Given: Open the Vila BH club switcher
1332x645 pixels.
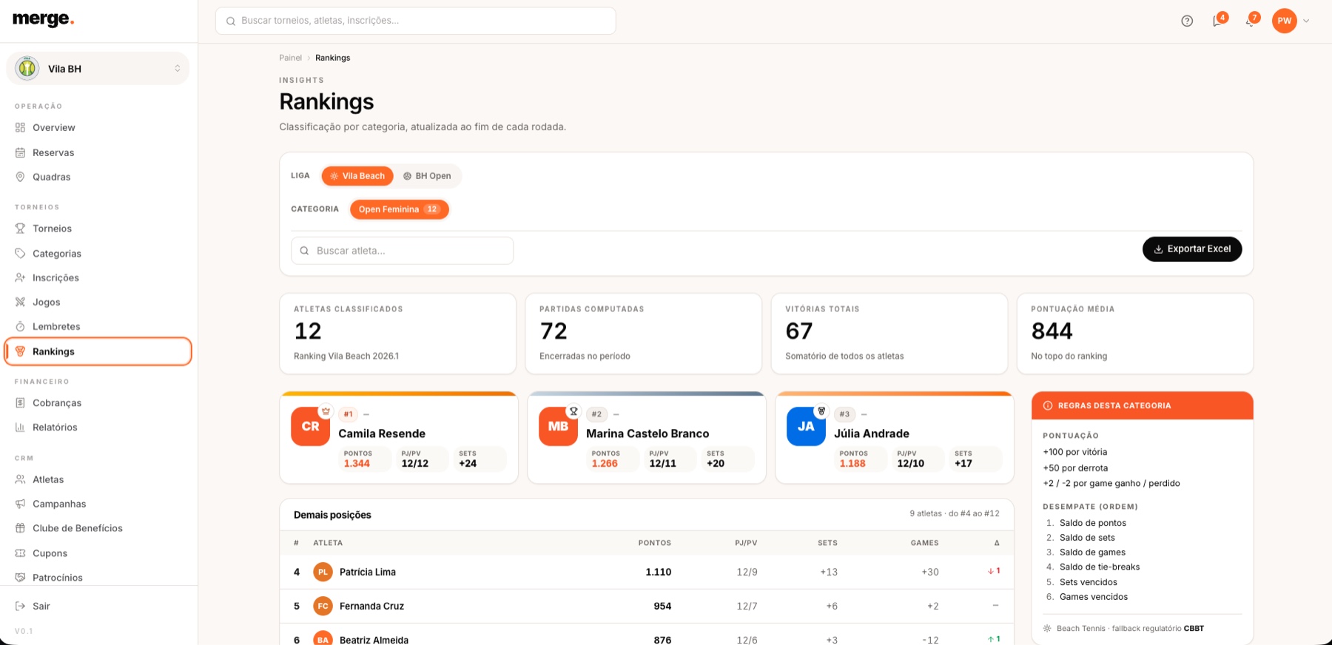Looking at the screenshot, I should click(x=98, y=69).
